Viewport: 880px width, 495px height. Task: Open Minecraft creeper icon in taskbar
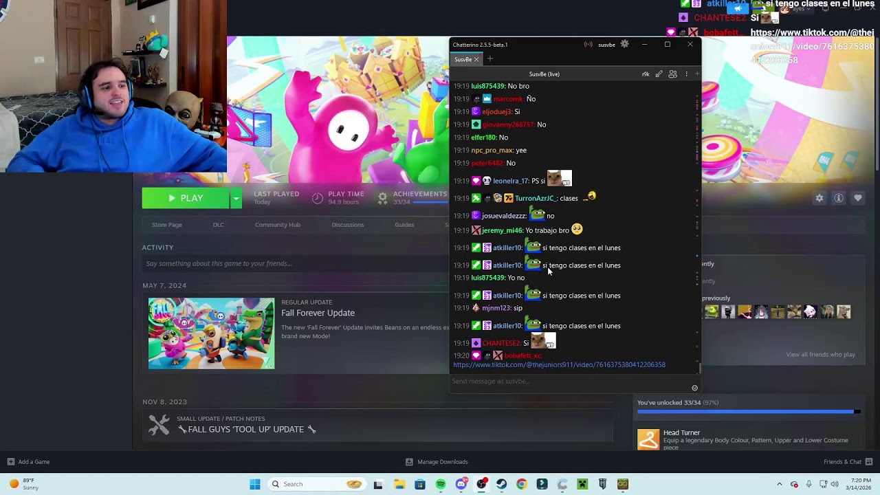(582, 484)
